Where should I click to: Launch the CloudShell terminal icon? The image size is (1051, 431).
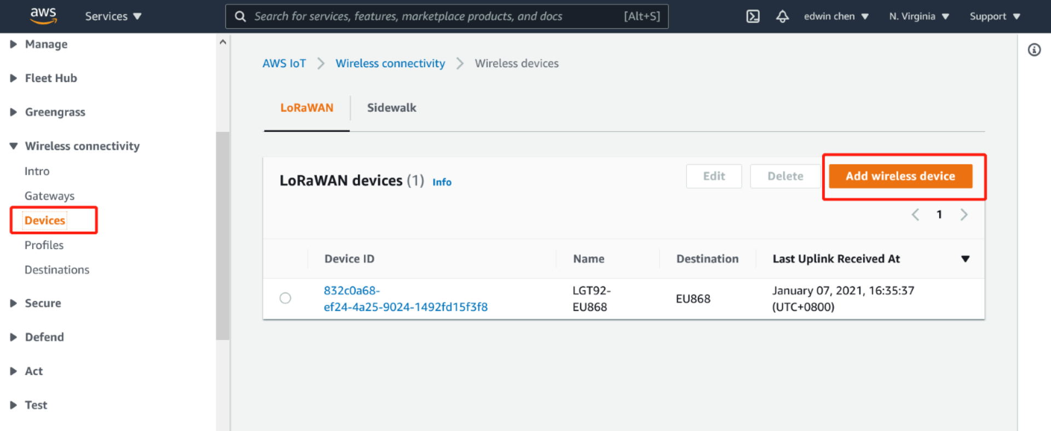click(x=753, y=16)
